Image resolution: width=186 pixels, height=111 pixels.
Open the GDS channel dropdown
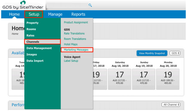coord(175,53)
